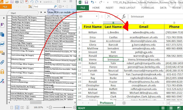Screen dimensions: 183x110
Task: Open the Security lock panel icon
Action: [x=2, y=71]
